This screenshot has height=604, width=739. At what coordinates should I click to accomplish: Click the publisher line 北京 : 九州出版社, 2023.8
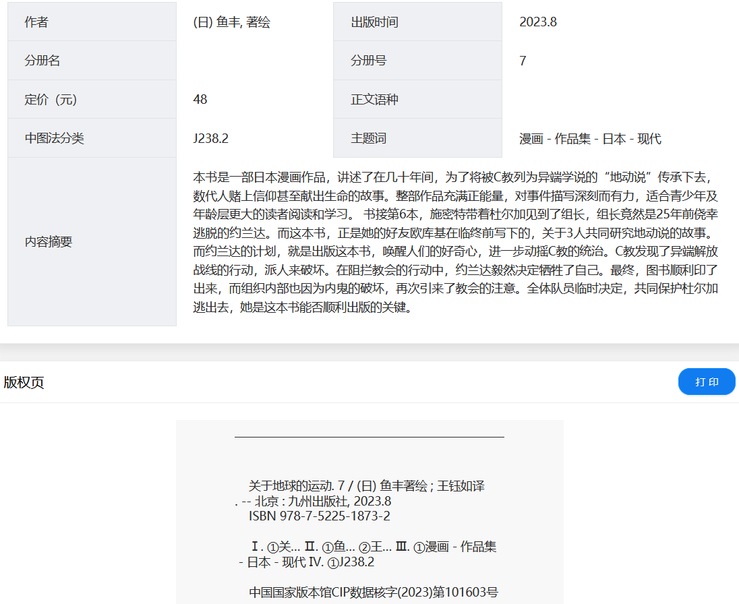[x=313, y=501]
